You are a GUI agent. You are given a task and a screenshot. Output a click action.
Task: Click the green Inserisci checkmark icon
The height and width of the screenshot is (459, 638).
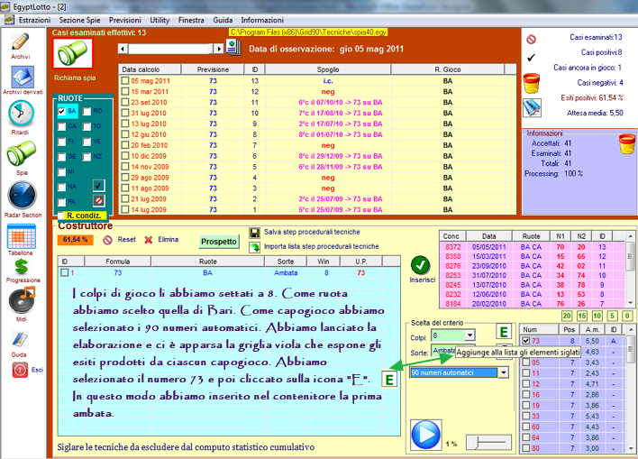[x=421, y=265]
